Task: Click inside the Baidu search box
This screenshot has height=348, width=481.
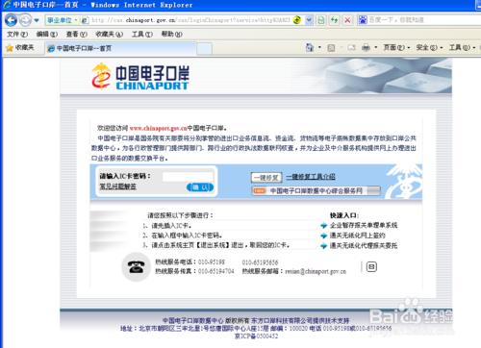Action: pos(423,20)
